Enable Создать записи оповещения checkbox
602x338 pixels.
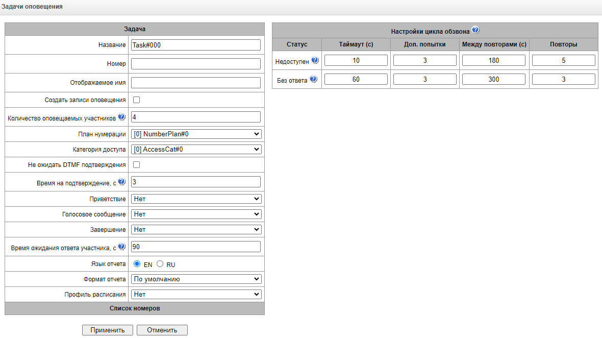[136, 100]
